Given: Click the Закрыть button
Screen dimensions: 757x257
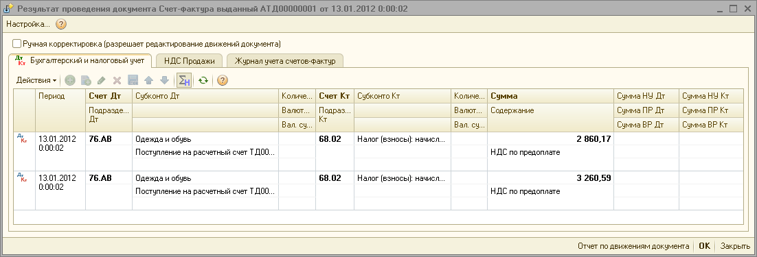Looking at the screenshot, I should pyautogui.click(x=735, y=246).
